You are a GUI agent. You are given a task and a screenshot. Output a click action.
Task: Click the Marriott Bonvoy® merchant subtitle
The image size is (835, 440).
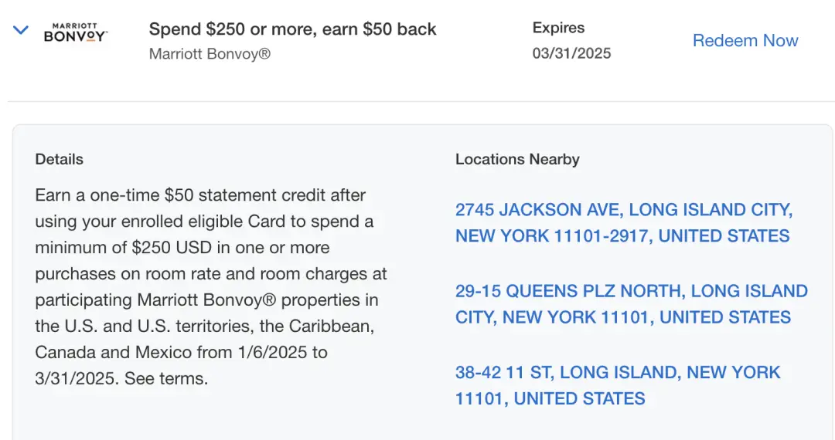[x=210, y=54]
